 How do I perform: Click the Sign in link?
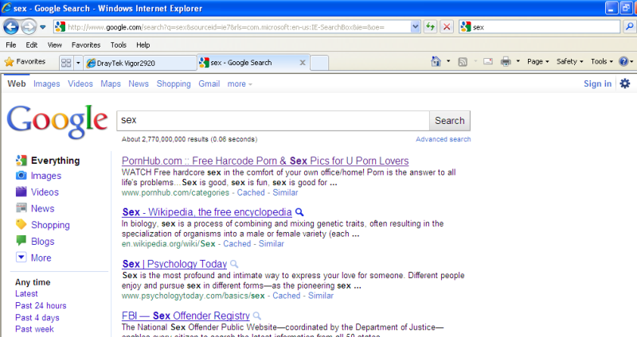(x=597, y=84)
